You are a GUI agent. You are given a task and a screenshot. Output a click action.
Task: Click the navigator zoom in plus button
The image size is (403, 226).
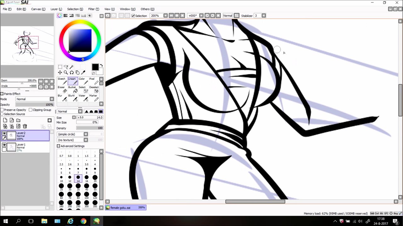[x=46, y=82]
